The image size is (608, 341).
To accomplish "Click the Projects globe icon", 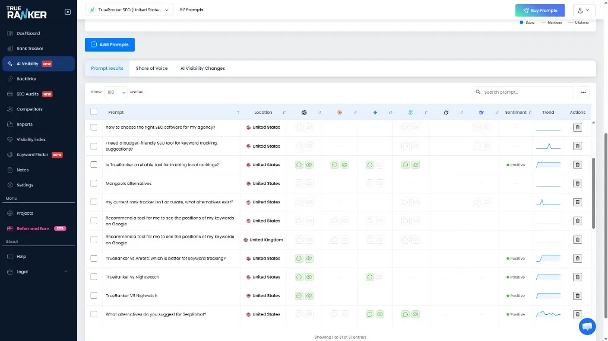I will [10, 213].
